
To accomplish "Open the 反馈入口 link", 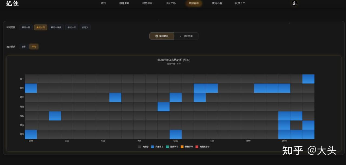I will pyautogui.click(x=240, y=4).
